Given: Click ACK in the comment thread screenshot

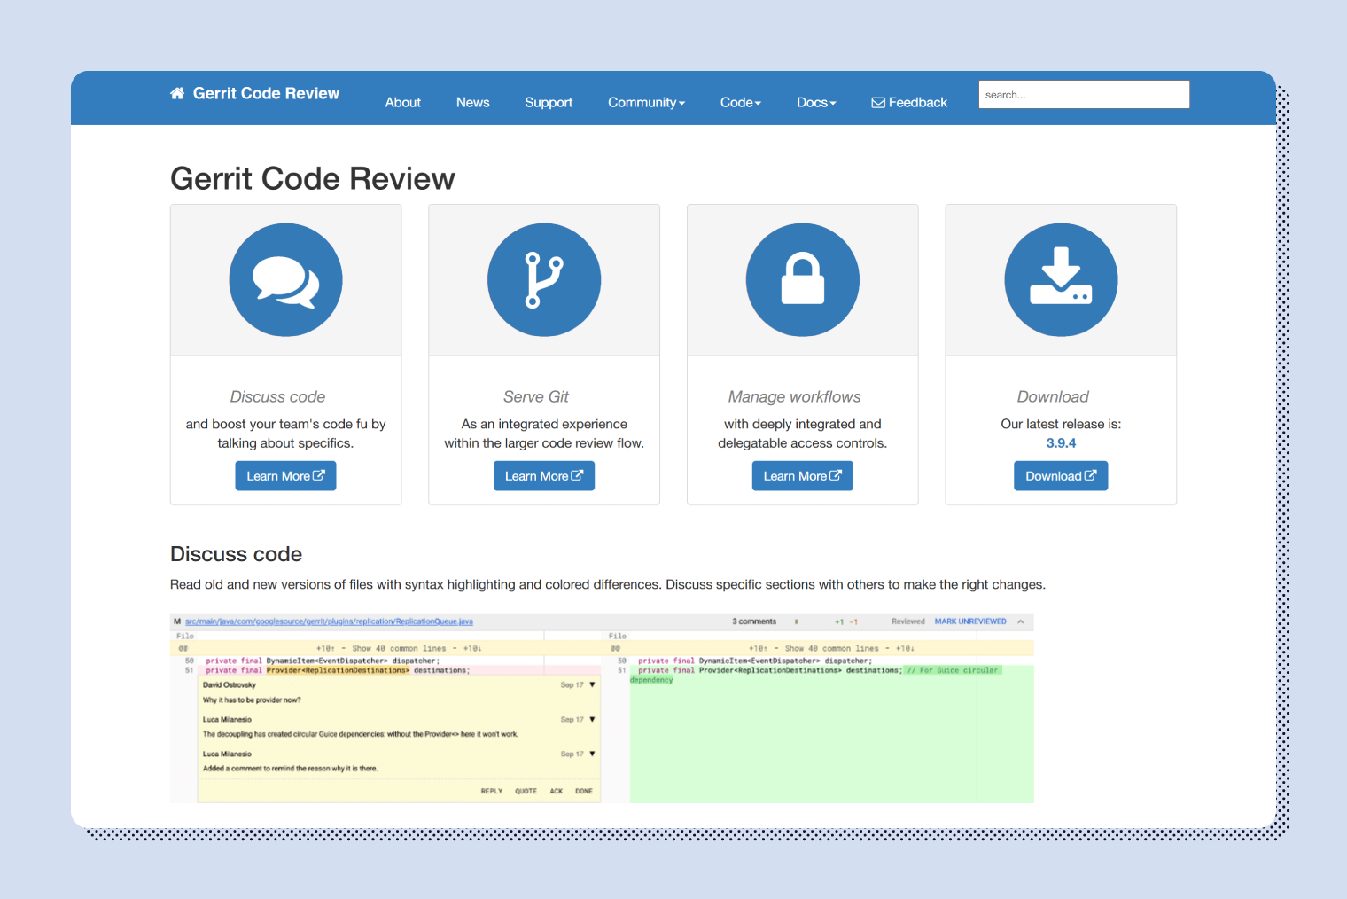Looking at the screenshot, I should click(x=557, y=791).
